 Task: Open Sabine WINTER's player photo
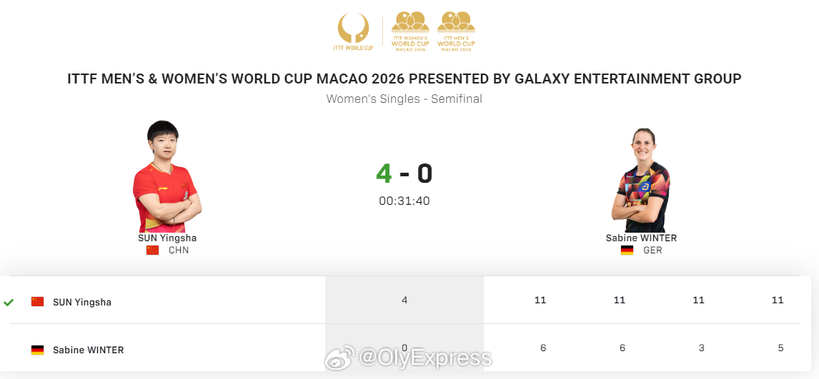click(641, 180)
